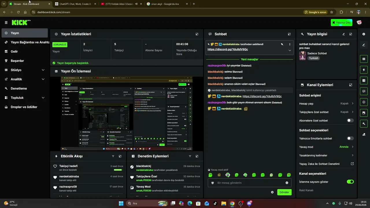Toggle the channel actions widget in right toolbar

(x=364, y=124)
